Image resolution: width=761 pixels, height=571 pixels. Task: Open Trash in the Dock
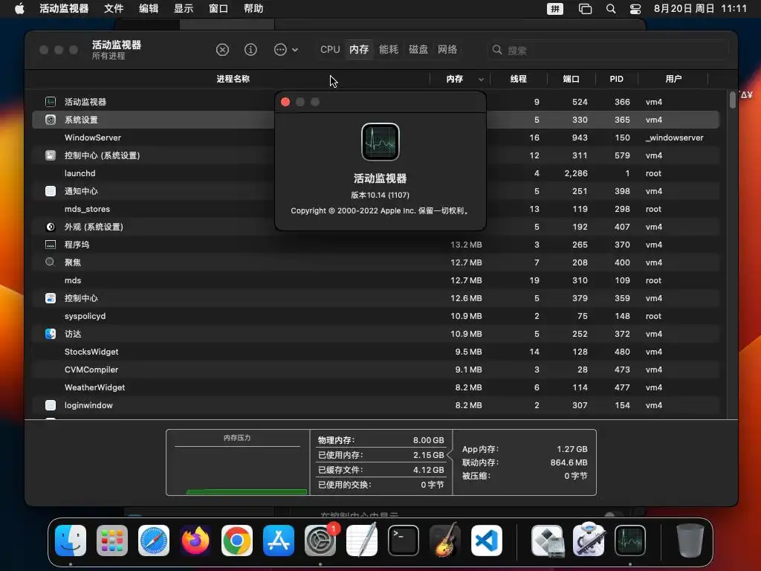(x=690, y=541)
